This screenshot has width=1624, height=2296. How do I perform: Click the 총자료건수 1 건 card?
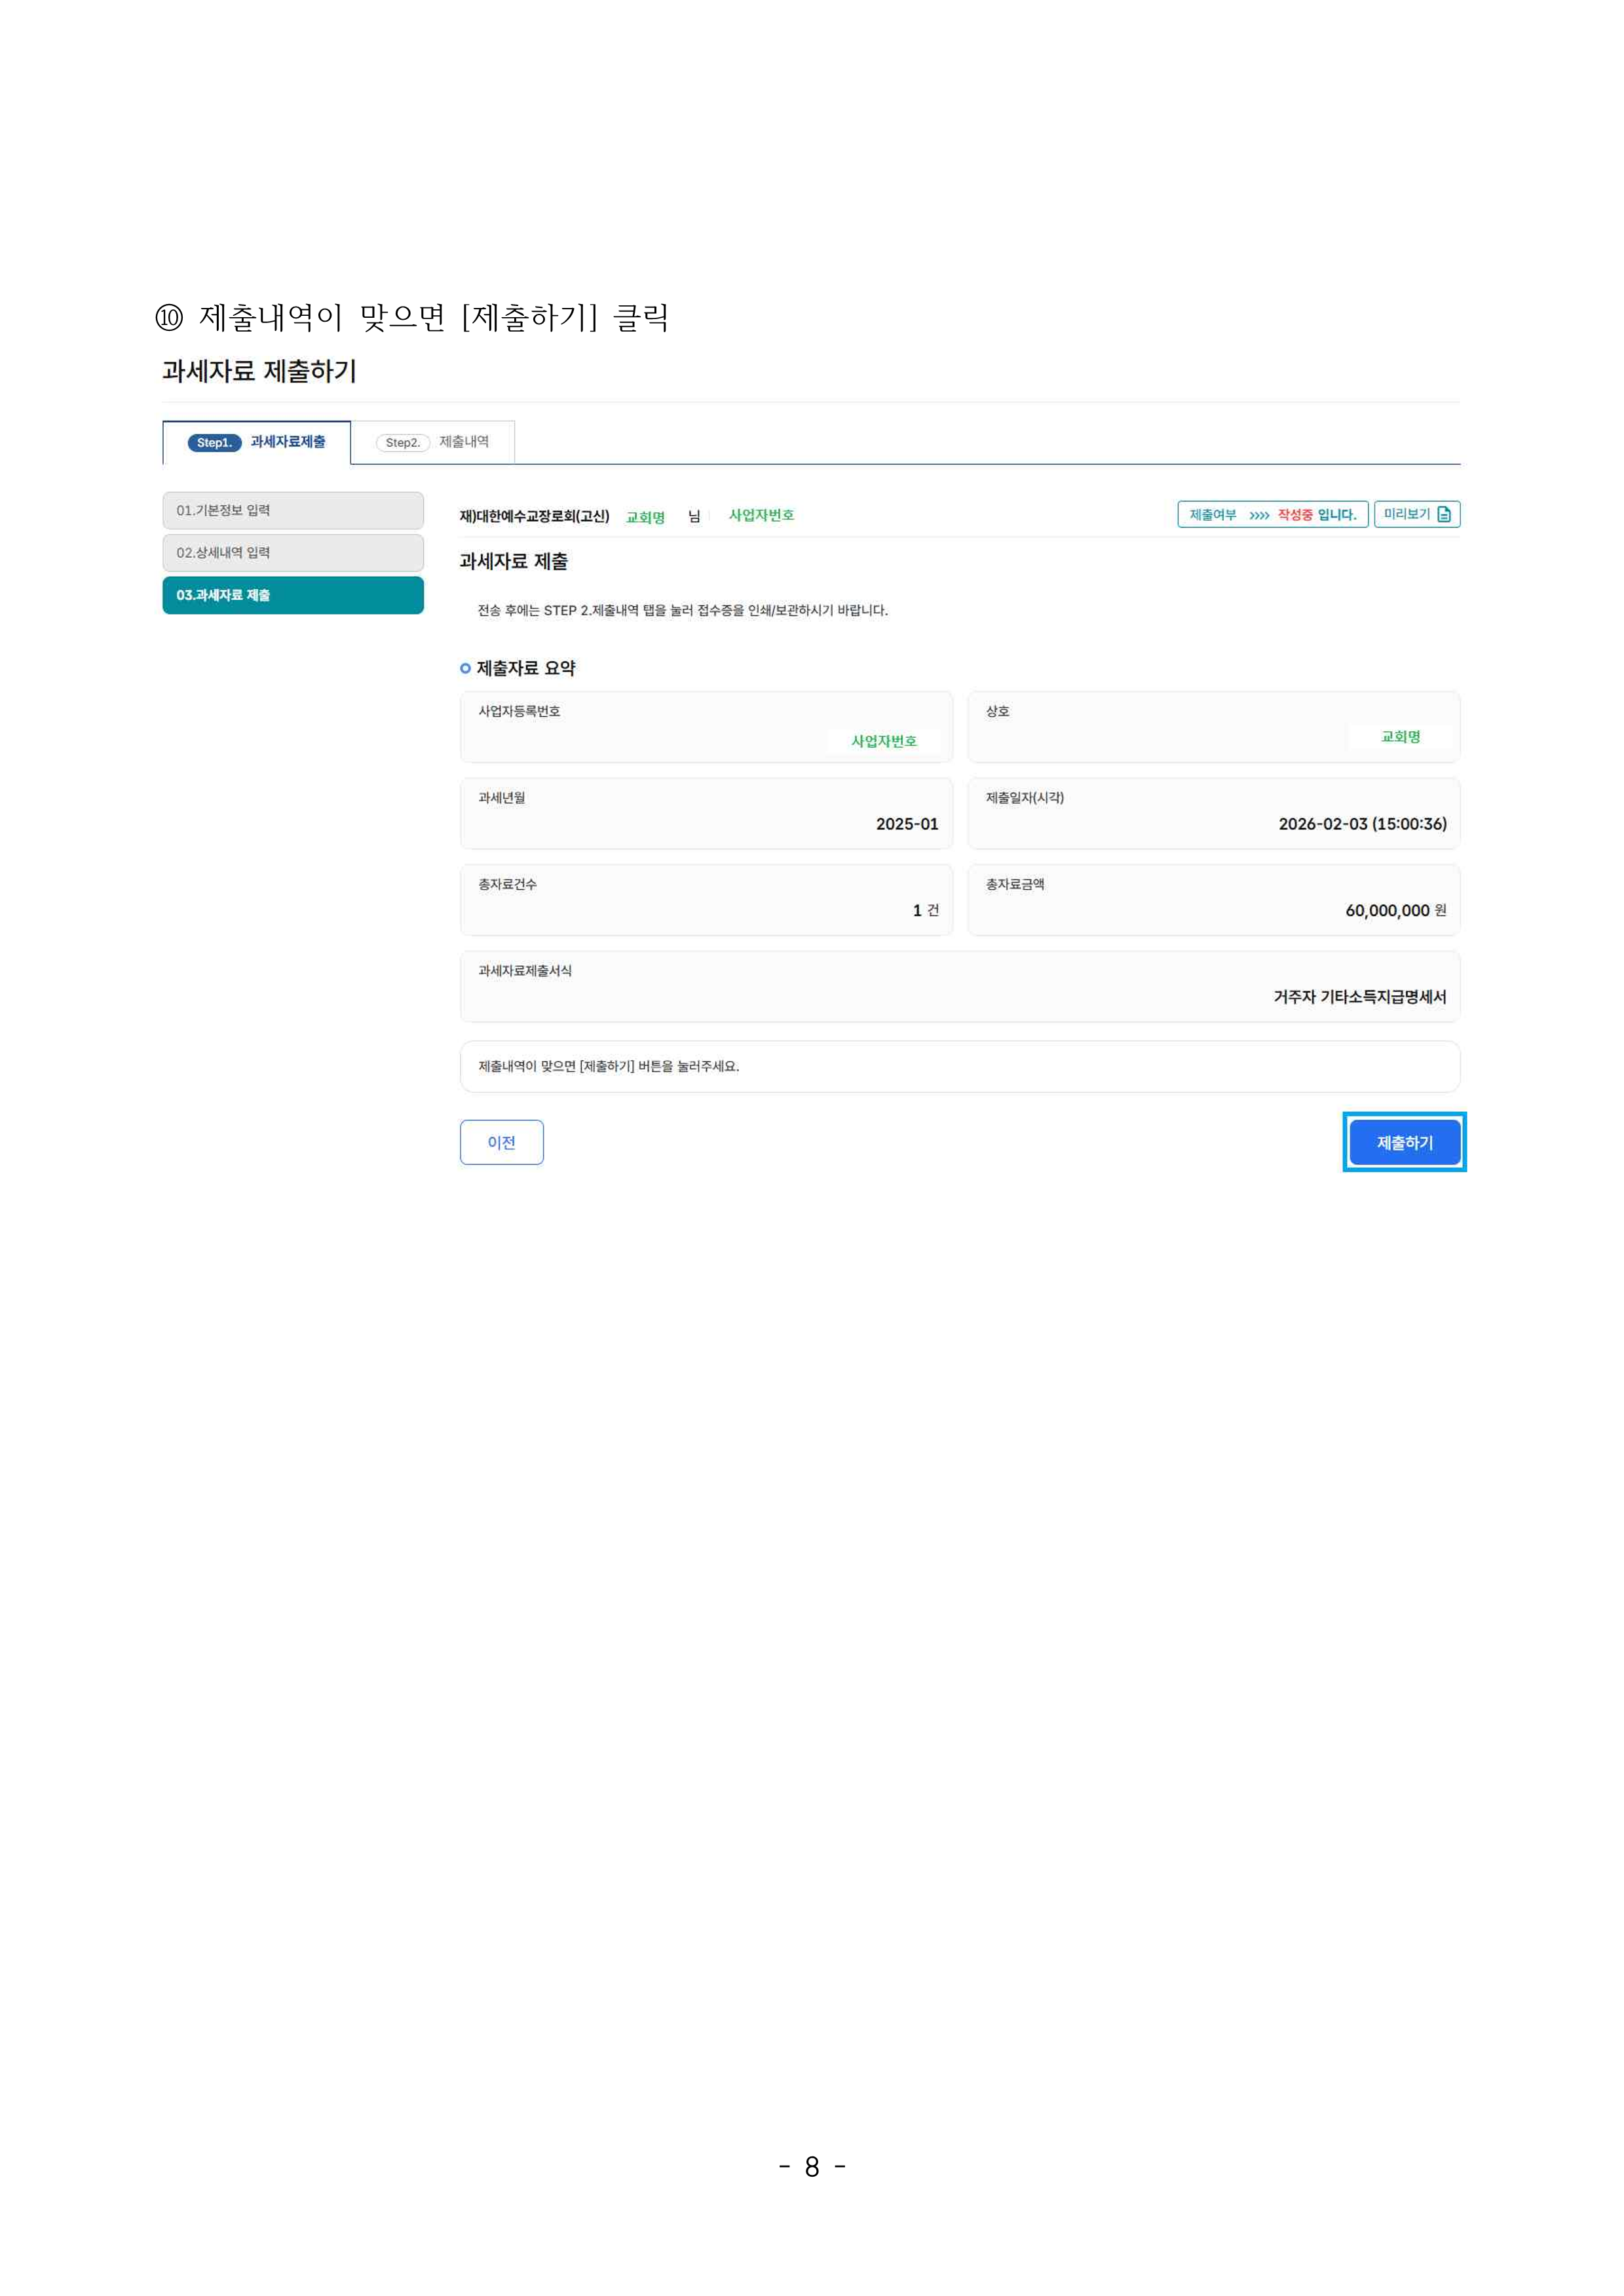[706, 900]
